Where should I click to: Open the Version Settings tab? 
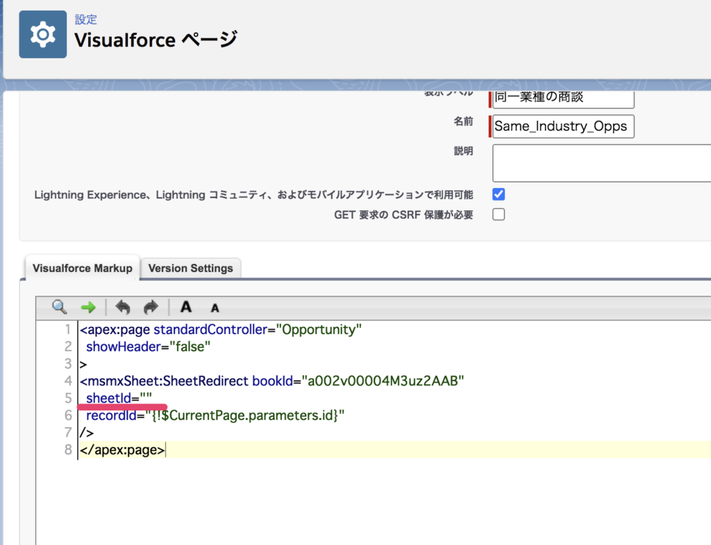pyautogui.click(x=190, y=268)
